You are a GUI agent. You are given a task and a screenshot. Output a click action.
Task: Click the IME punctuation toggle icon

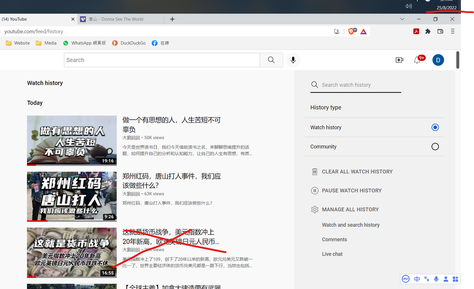pyautogui.click(x=427, y=279)
